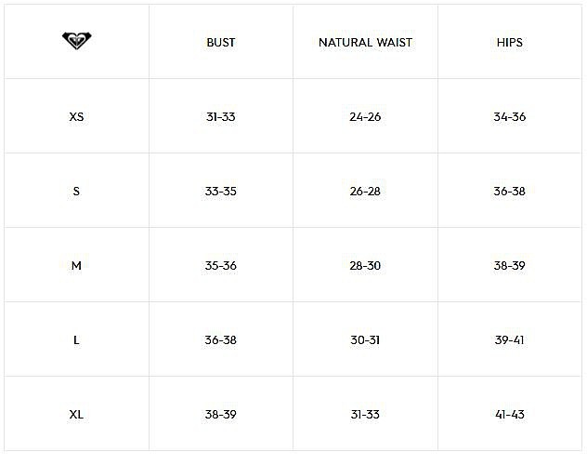This screenshot has width=587, height=465.
Task: Select S bust value 33-35
Action: [x=221, y=191]
